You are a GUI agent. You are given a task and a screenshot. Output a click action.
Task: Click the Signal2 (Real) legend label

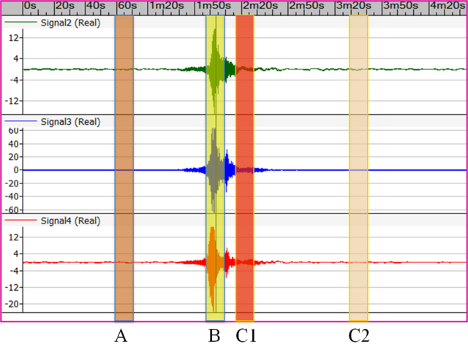70,23
